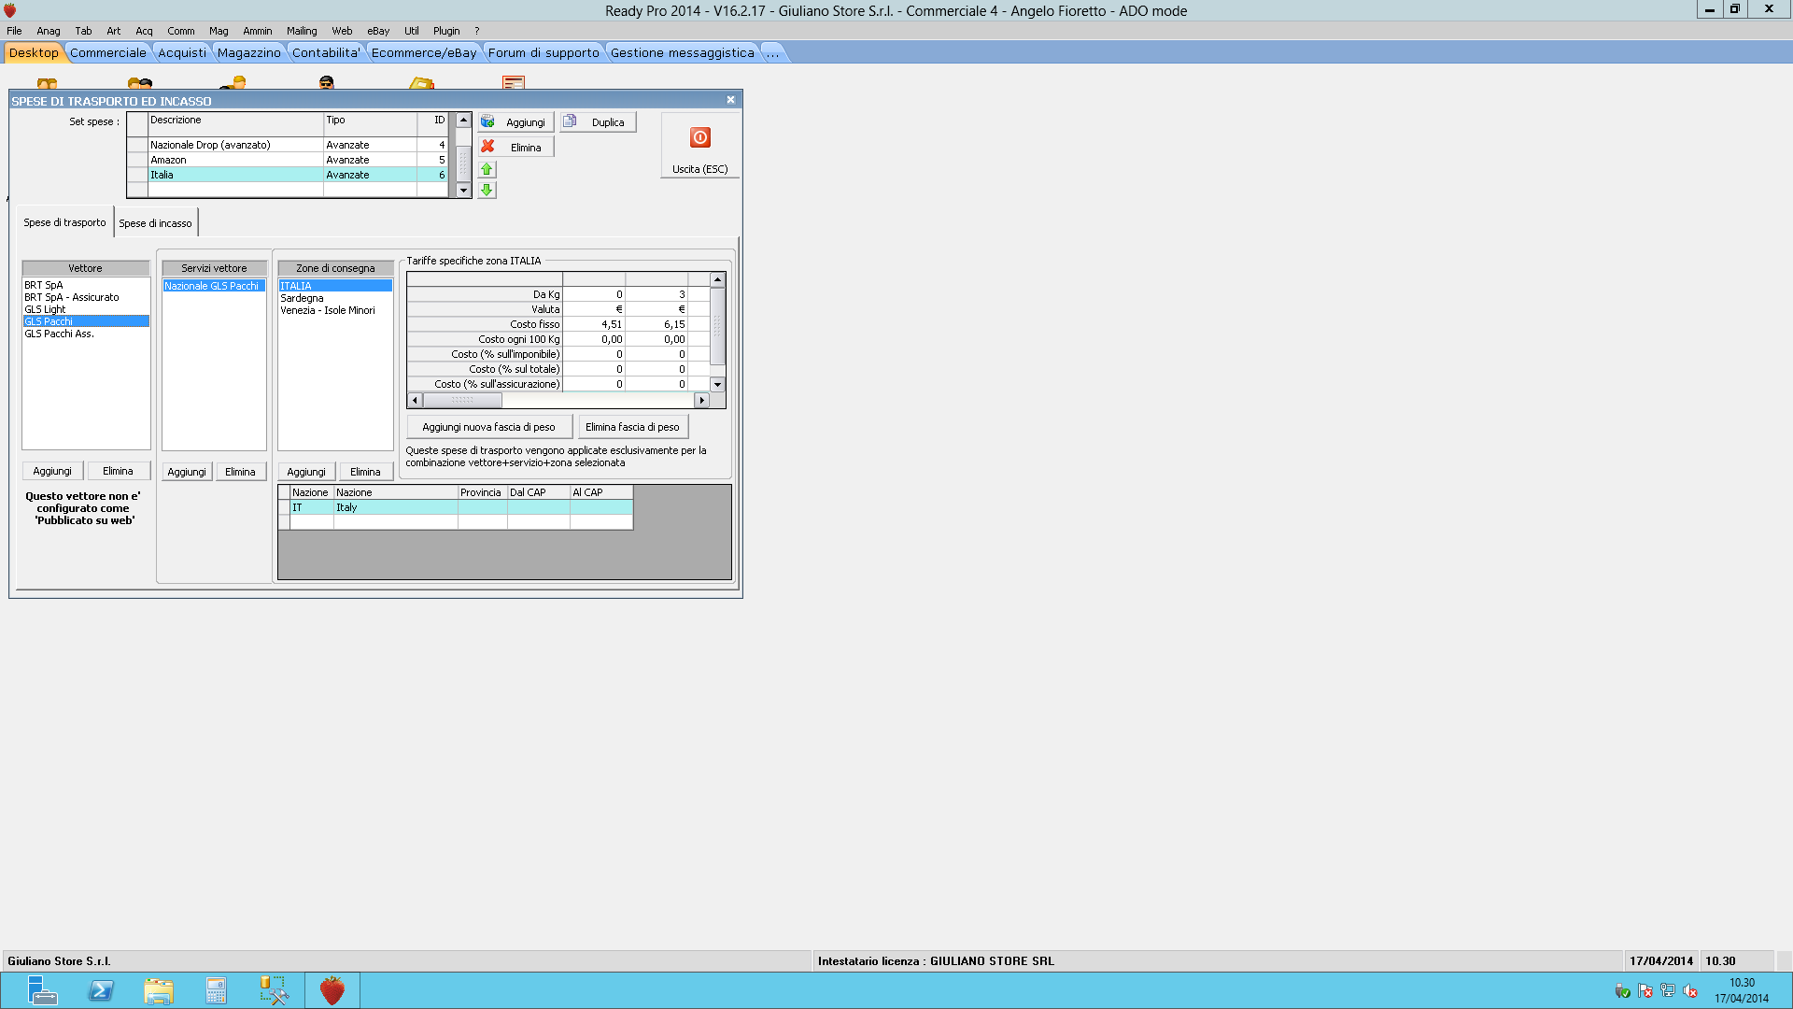Click the Costo fisso 4,51 cell
The width and height of the screenshot is (1793, 1009).
(x=594, y=324)
